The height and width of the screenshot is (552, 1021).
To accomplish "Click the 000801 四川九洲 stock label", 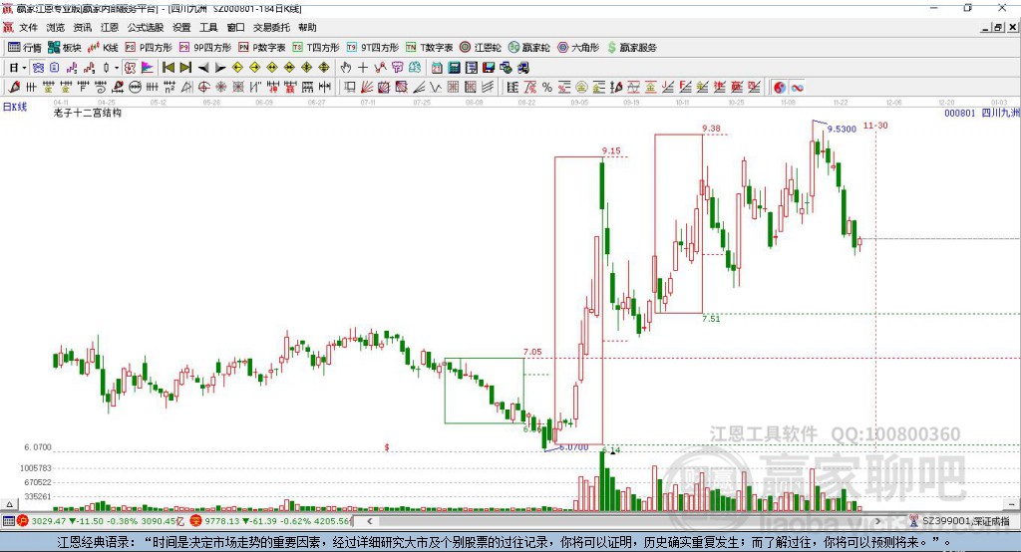I will (982, 113).
